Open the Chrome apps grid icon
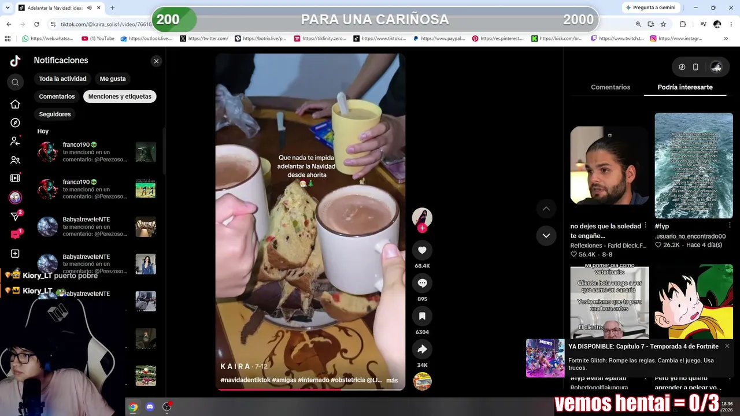Image resolution: width=740 pixels, height=416 pixels. pyautogui.click(x=8, y=39)
